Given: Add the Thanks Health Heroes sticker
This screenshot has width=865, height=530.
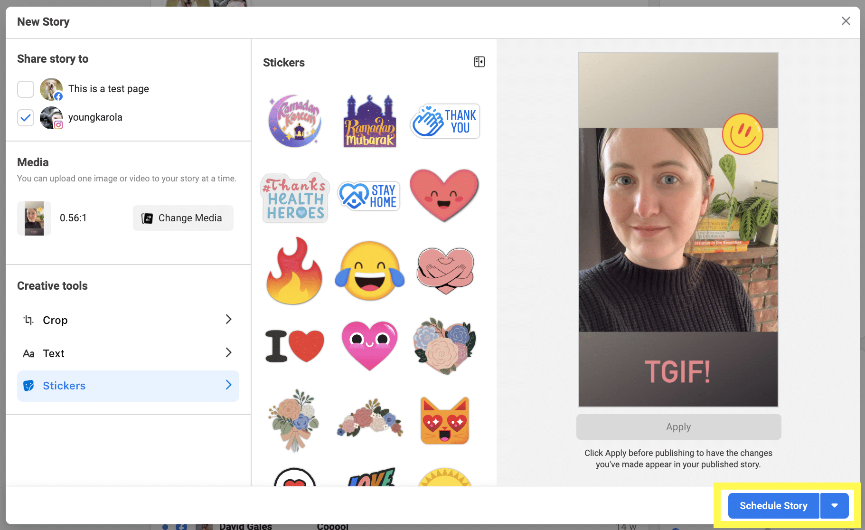Looking at the screenshot, I should (x=295, y=198).
